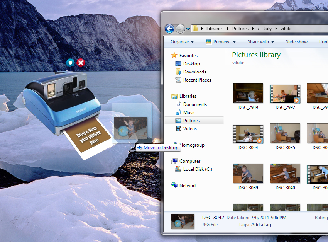Start a Slide show of the pictures
The height and width of the screenshot is (242, 328).
(296, 41)
